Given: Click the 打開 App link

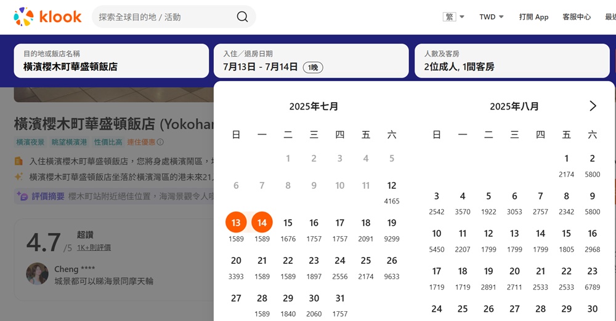Looking at the screenshot, I should coord(533,17).
